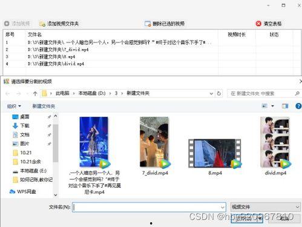Click the divid.mp4 file name label
This screenshot has width=302, height=227.
point(275,173)
